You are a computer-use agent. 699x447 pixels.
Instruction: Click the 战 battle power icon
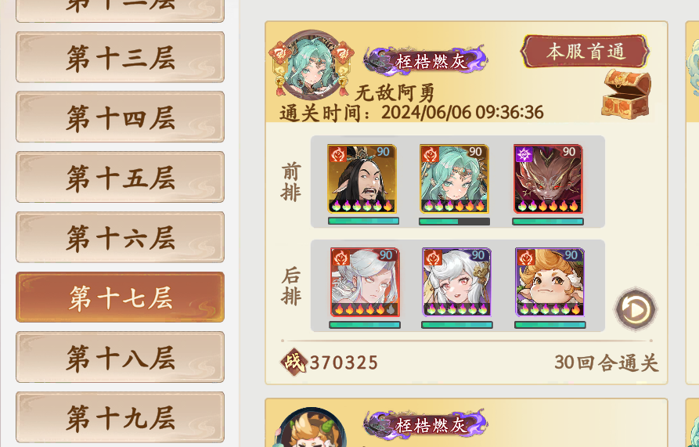click(294, 362)
